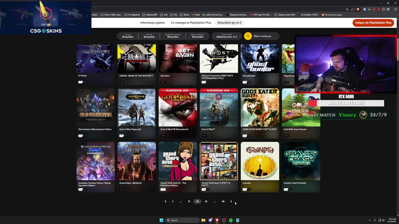Go to page 1 in pagination
This screenshot has width=399, height=224.
(x=173, y=202)
